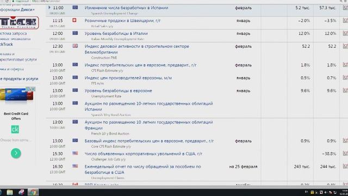Open Изменение числа безработных в Испании event
348x196 pixels.
126,8
